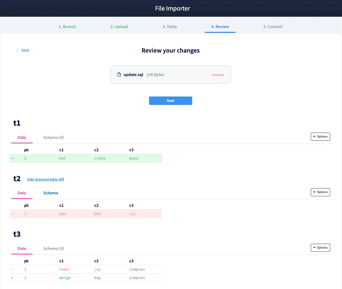Click the added row with hot cross buns
This screenshot has height=289, width=342.
click(86, 159)
